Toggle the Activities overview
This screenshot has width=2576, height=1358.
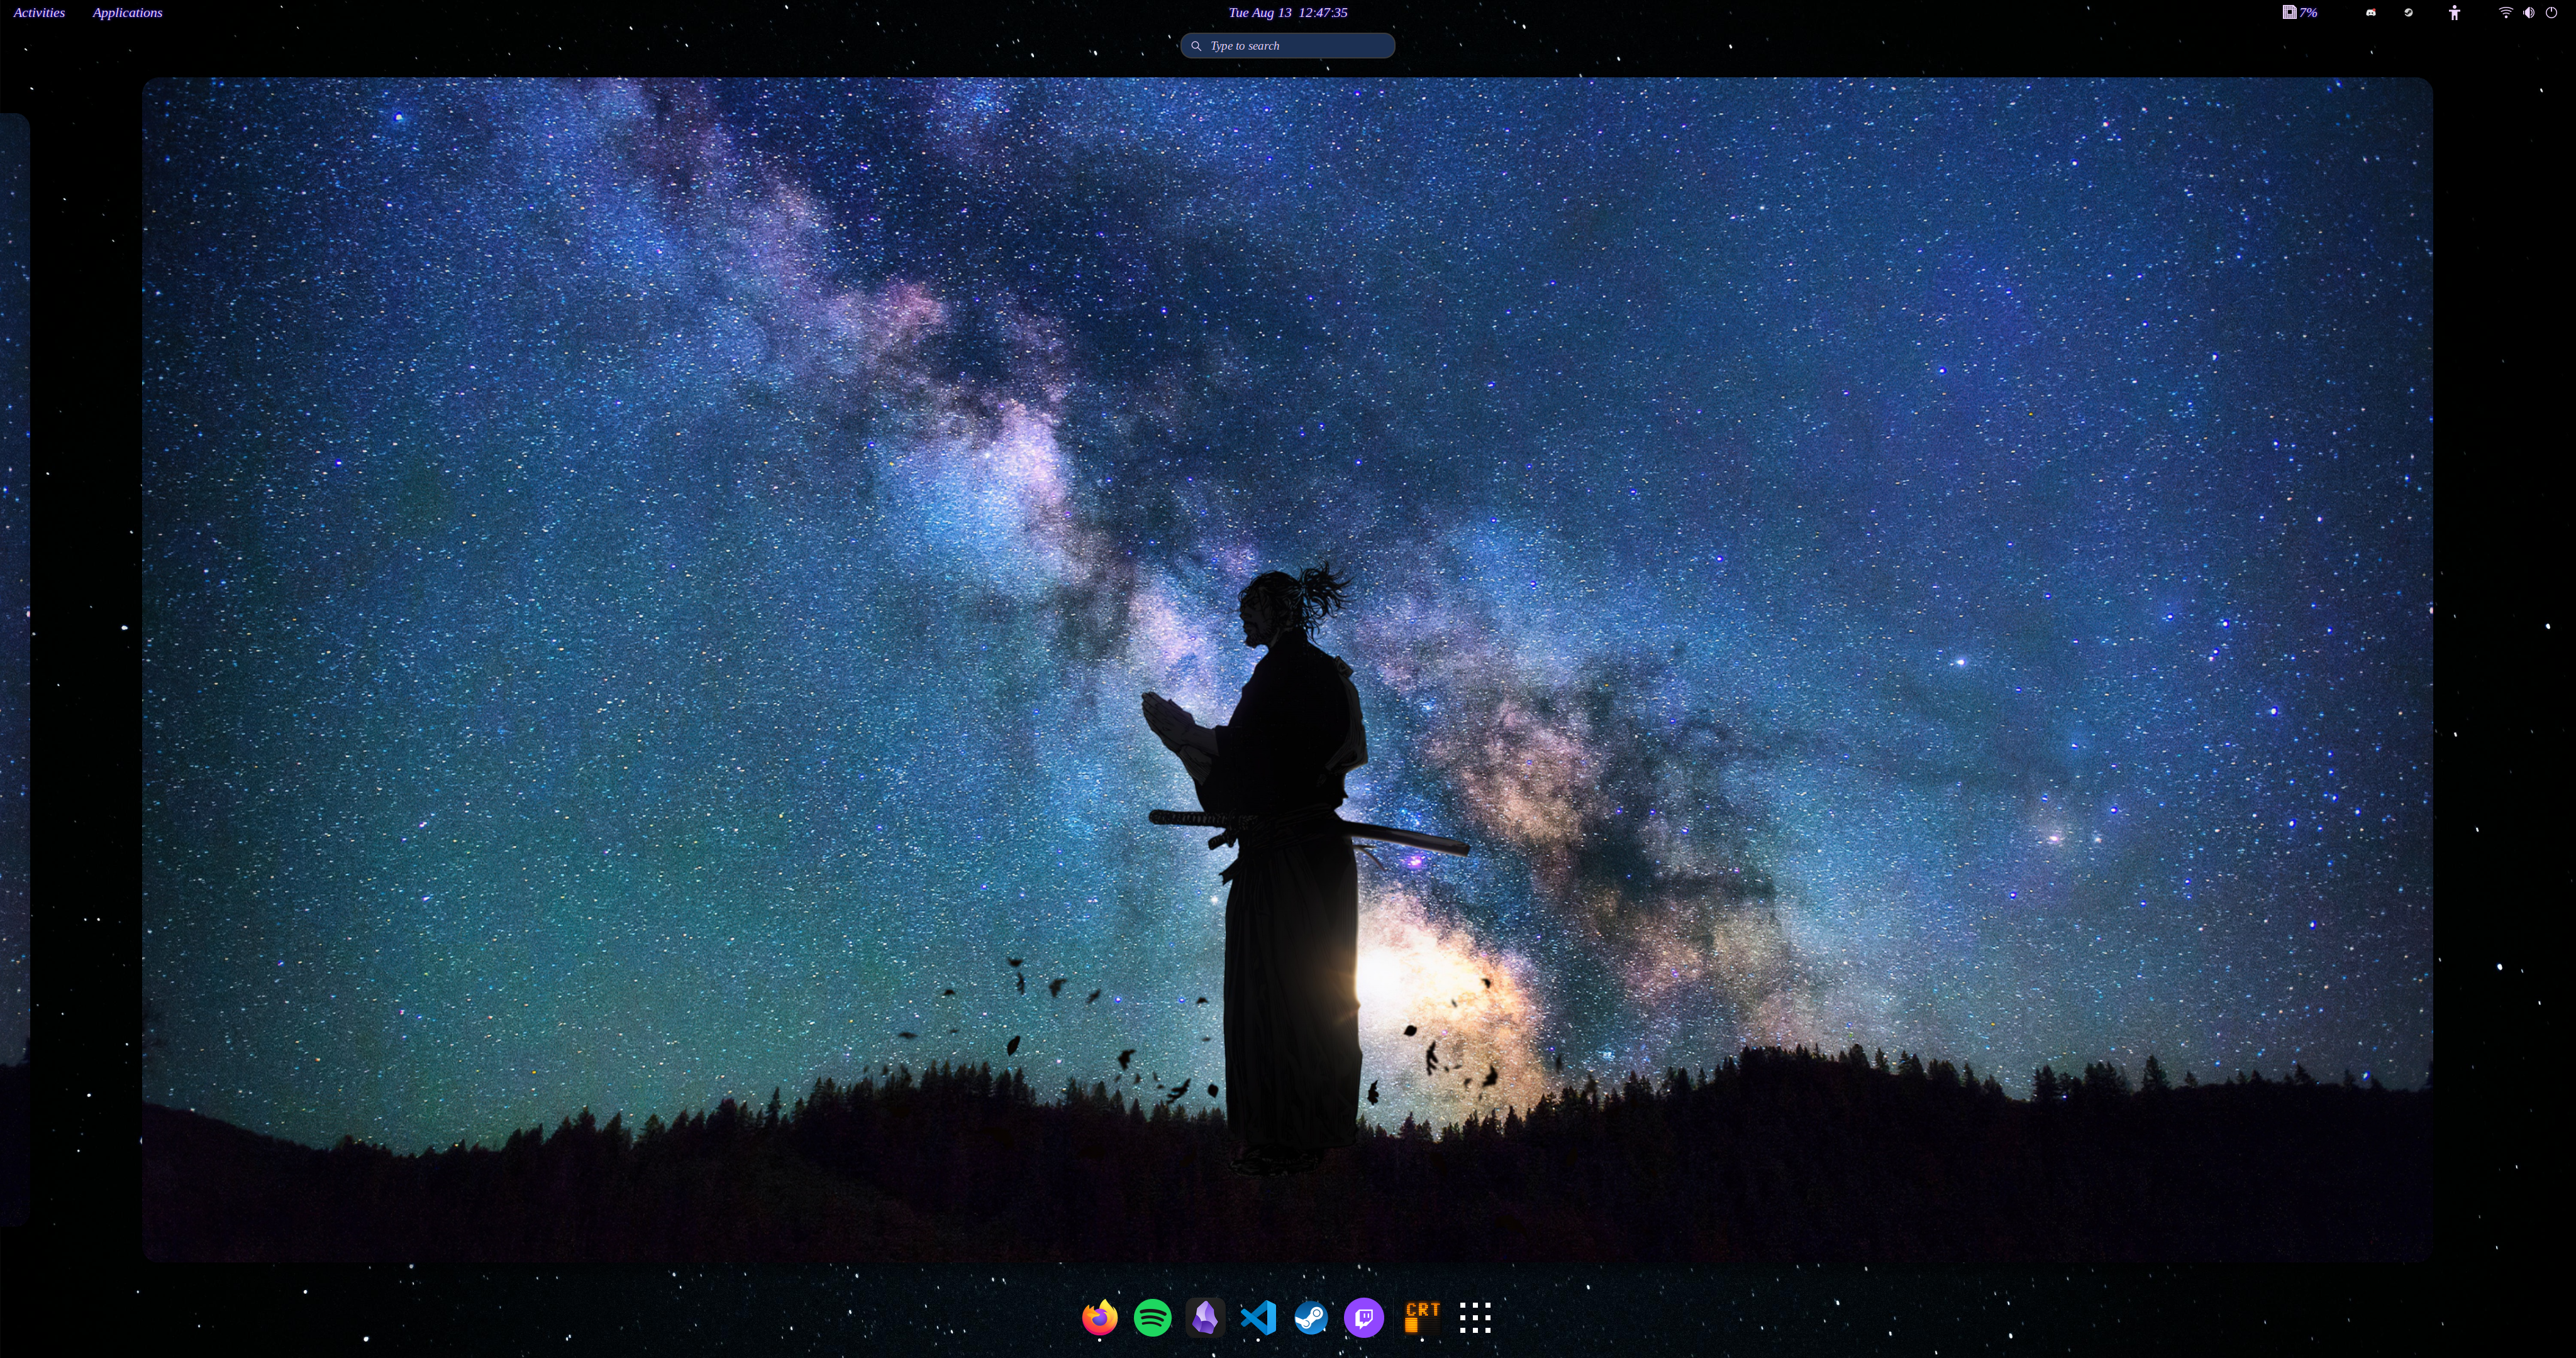pyautogui.click(x=39, y=13)
